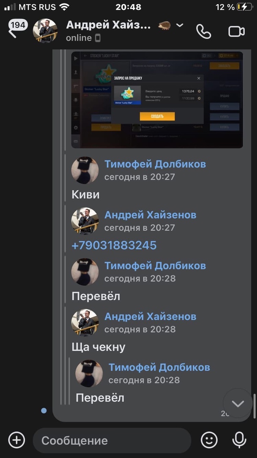This screenshot has height=458, width=257.
Task: Open the header avatar of Андрей Хайзенов
Action: click(45, 31)
